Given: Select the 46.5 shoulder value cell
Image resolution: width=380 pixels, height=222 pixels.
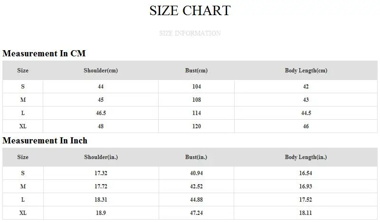Looking at the screenshot, I should (100, 113).
